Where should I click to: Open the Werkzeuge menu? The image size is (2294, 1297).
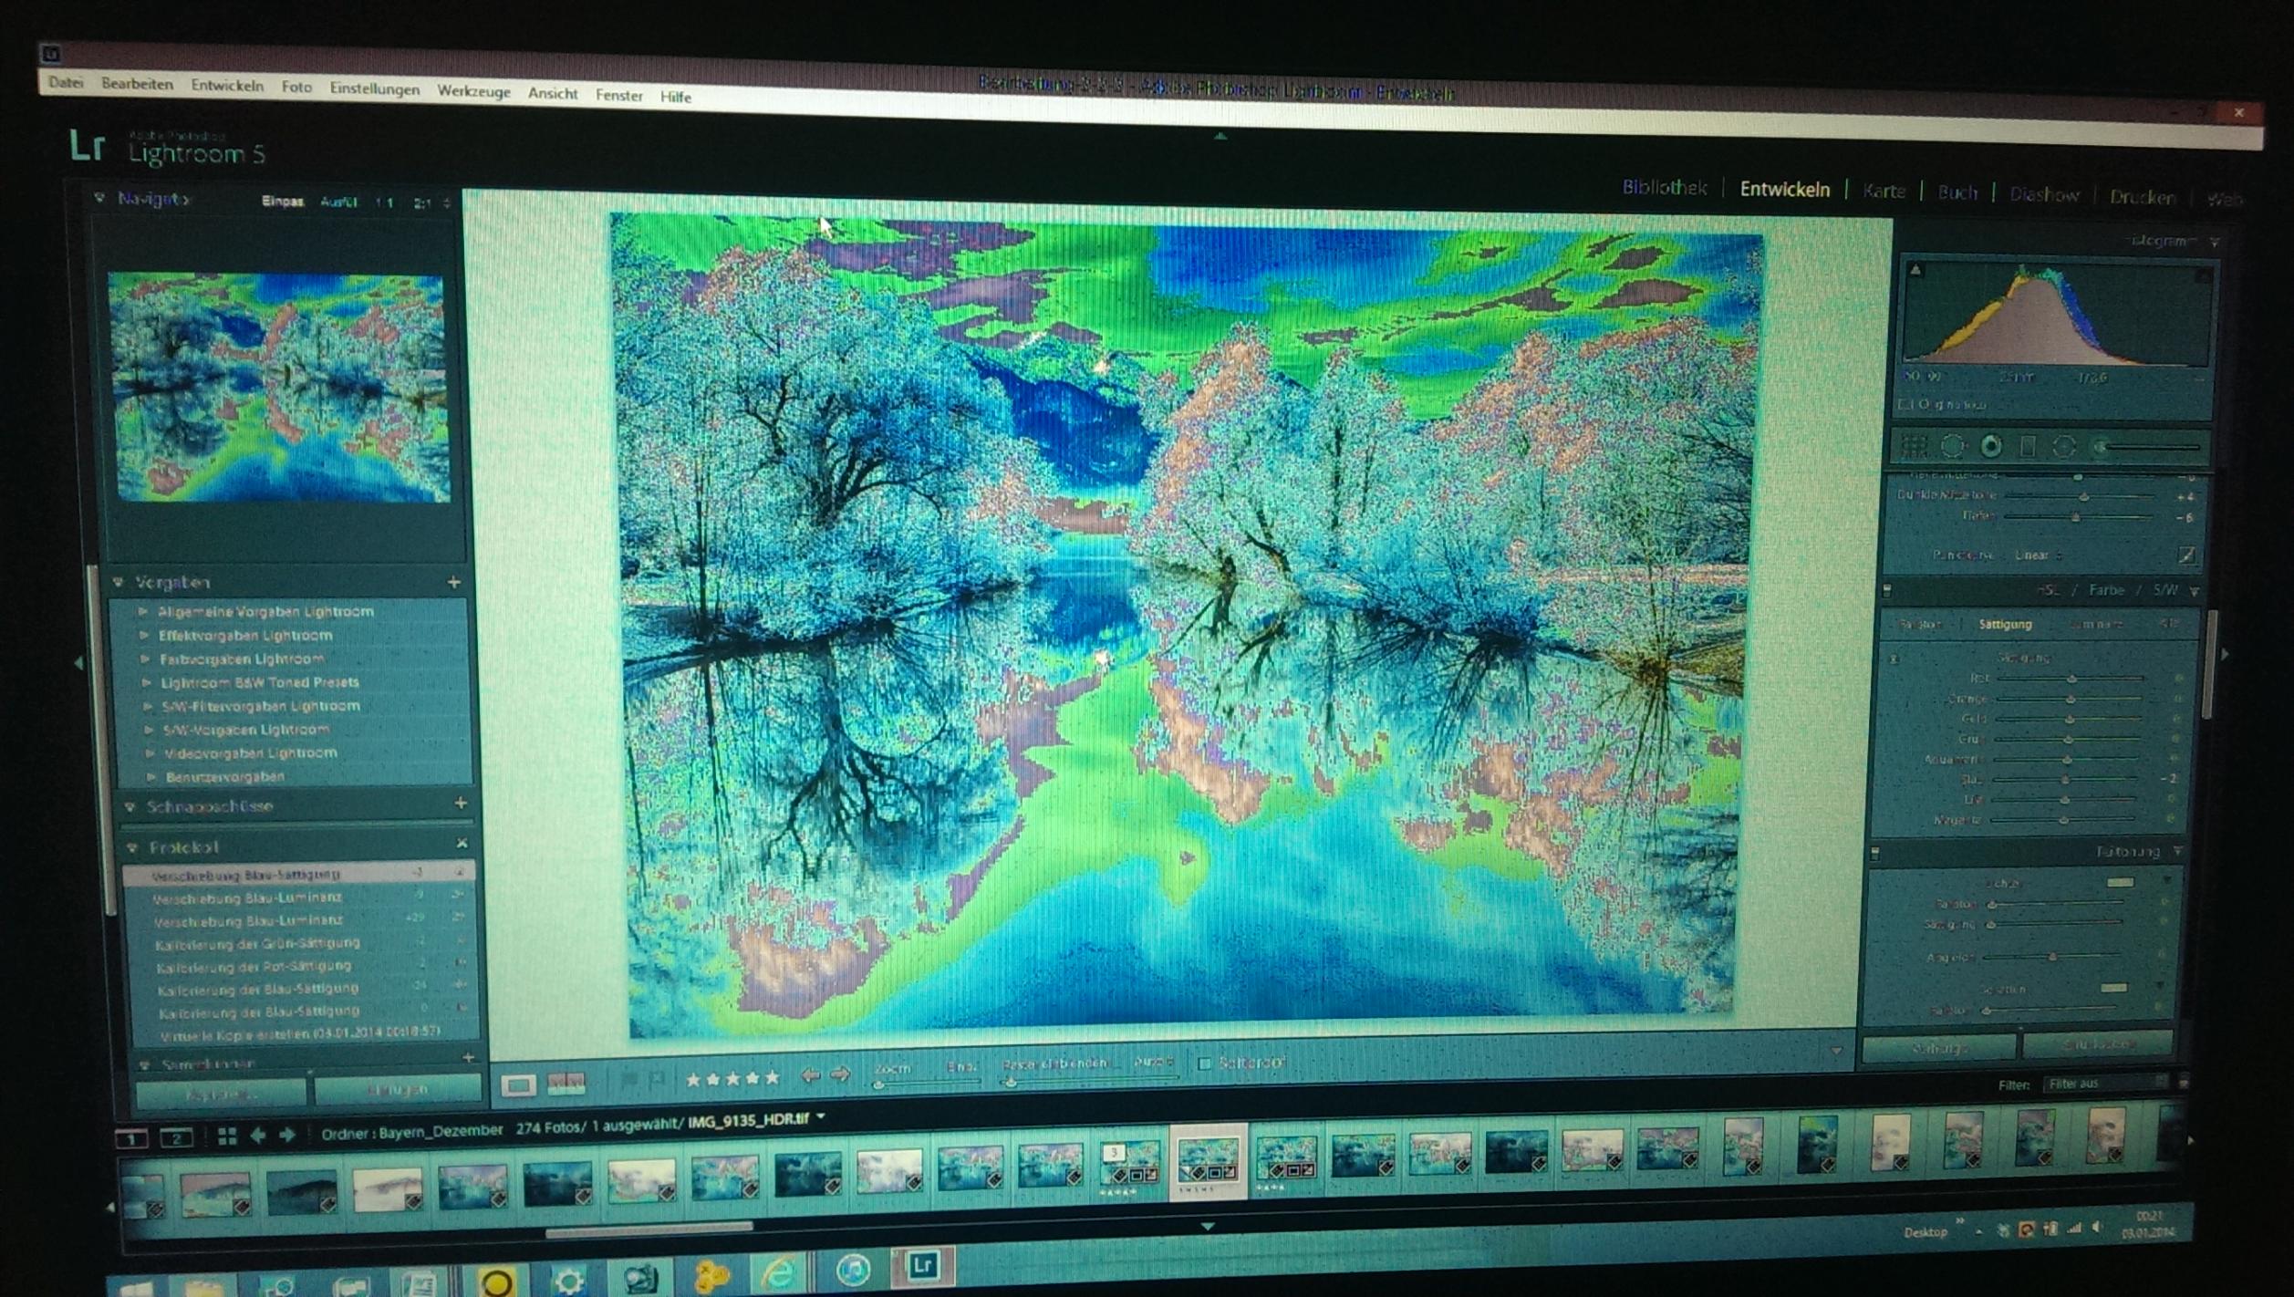click(473, 91)
